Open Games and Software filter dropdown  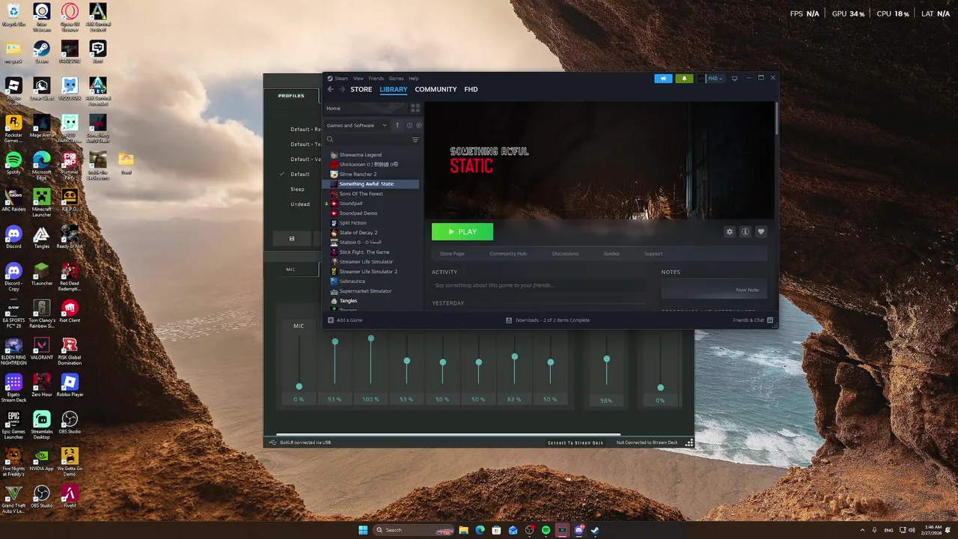tap(356, 125)
